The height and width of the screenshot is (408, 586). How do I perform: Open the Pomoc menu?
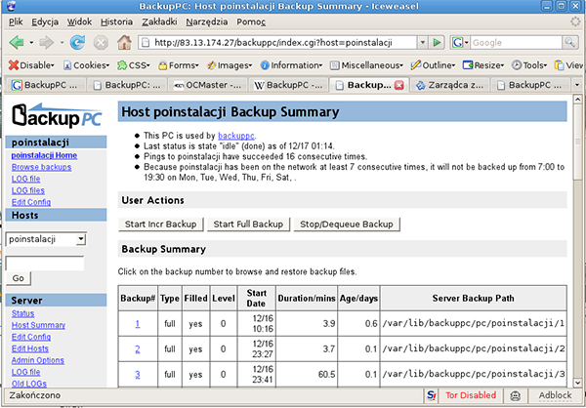click(251, 22)
